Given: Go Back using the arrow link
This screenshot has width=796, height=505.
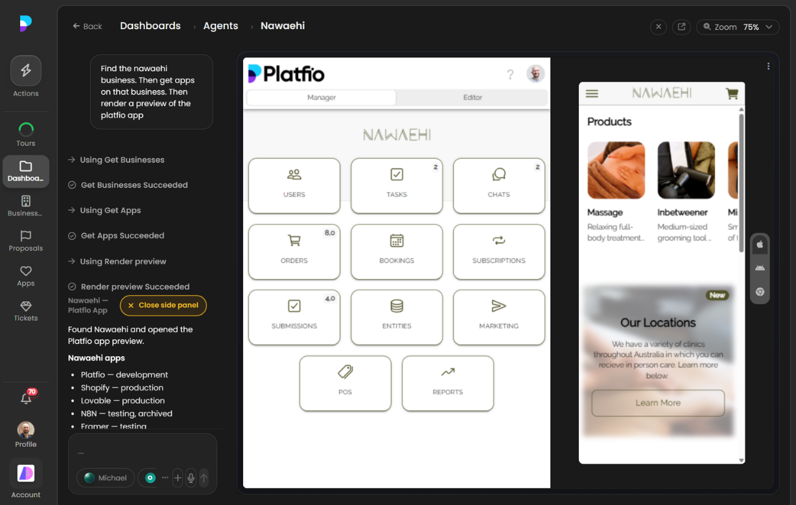Looking at the screenshot, I should [x=88, y=27].
